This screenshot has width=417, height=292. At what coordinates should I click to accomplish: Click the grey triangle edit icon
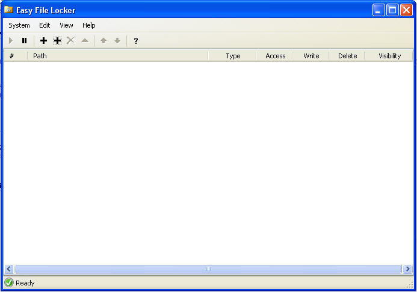[x=85, y=40]
